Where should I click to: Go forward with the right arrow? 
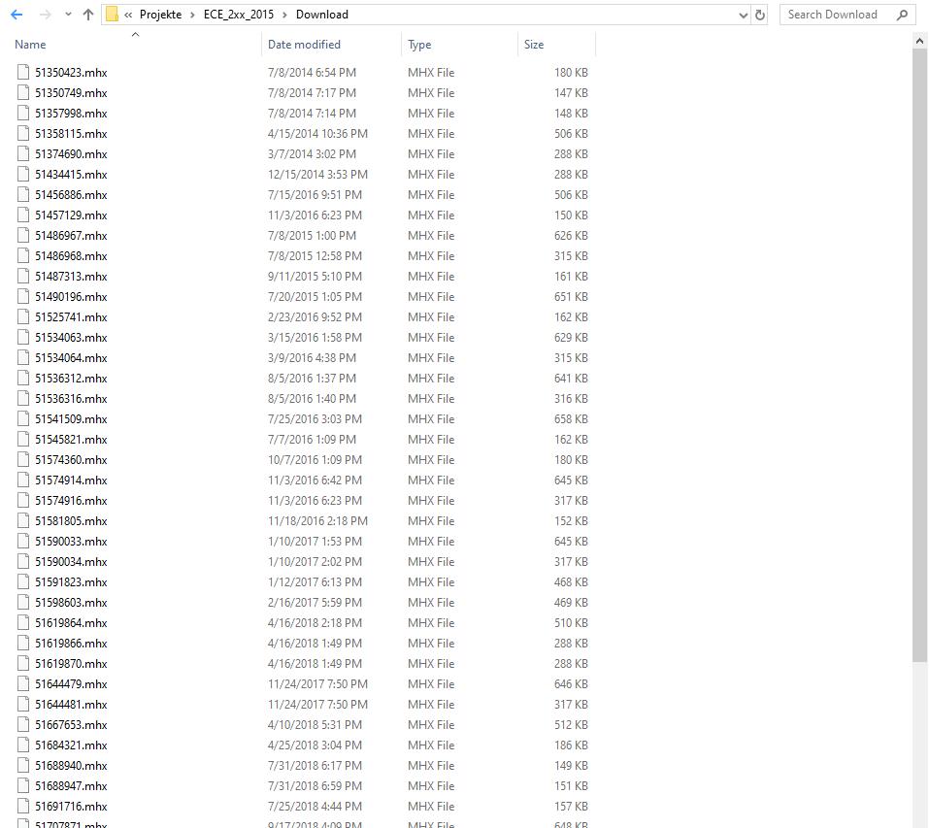(45, 15)
